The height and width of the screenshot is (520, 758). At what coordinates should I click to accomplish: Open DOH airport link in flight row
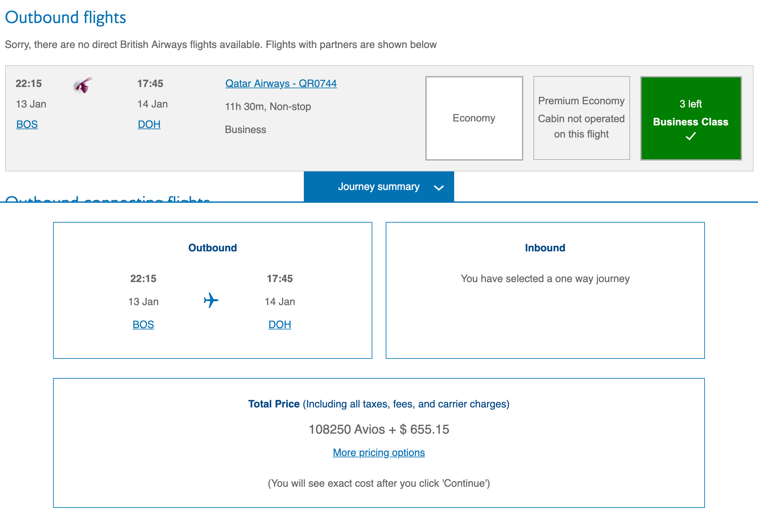[149, 124]
